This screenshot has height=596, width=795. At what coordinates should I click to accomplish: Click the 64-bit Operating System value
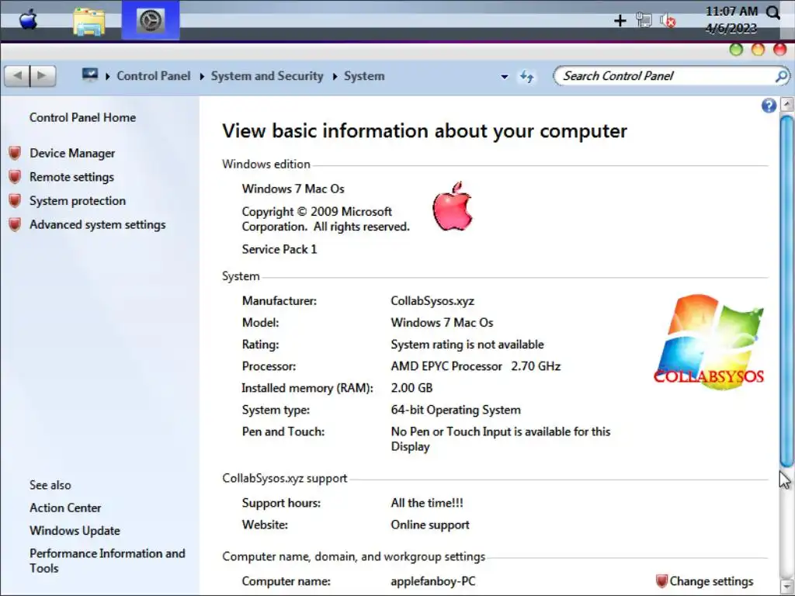tap(456, 410)
